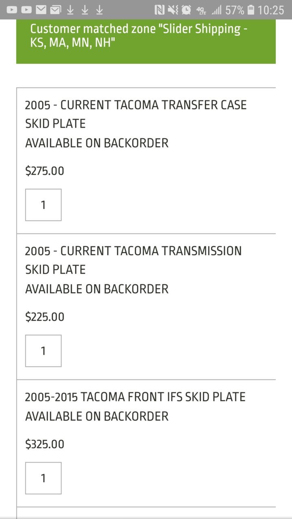Tap the 57% battery percentage text
This screenshot has height=519, width=292.
click(x=235, y=10)
